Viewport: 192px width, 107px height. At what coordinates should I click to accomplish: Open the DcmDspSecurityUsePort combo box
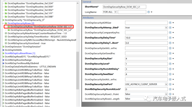pos(166,84)
